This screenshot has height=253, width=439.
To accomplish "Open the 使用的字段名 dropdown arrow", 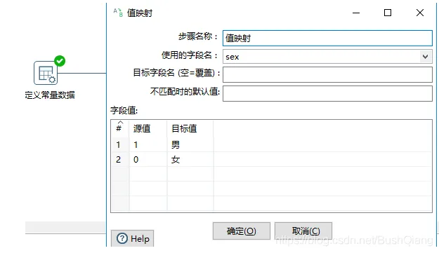I will pos(425,57).
